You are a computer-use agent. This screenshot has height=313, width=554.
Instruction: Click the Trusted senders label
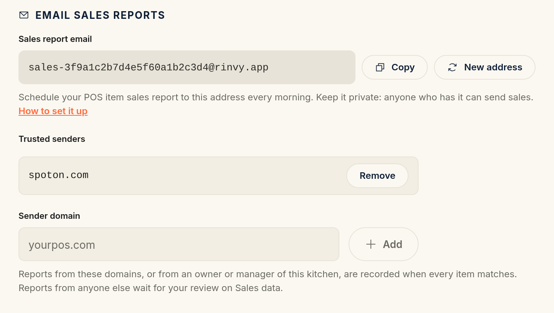[x=52, y=139]
